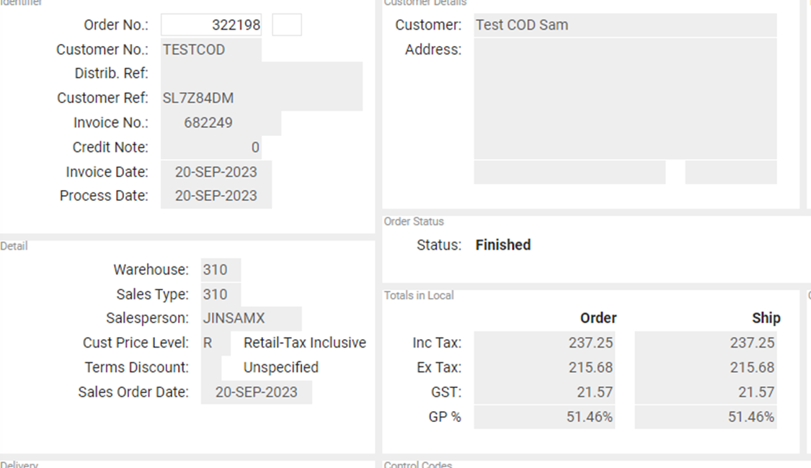Click the Order GP % value 51.46%

545,417
